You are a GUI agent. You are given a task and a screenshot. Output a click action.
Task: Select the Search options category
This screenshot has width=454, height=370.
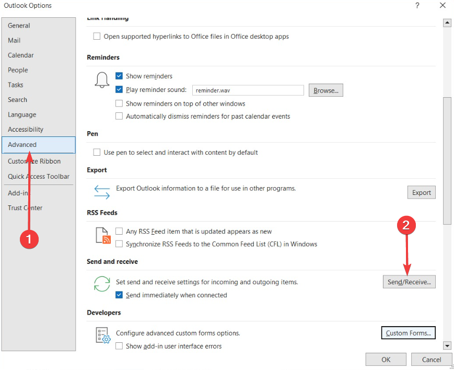click(x=39, y=100)
